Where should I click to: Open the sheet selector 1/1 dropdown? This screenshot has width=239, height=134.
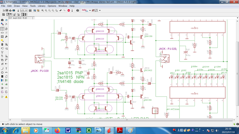click(24, 11)
